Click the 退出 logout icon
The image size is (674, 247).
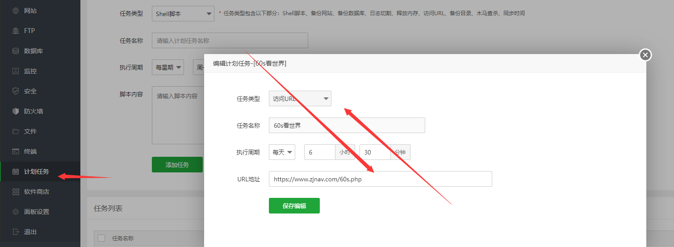[x=16, y=232]
